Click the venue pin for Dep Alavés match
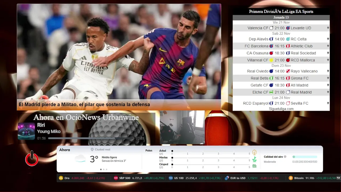 tap(328, 39)
